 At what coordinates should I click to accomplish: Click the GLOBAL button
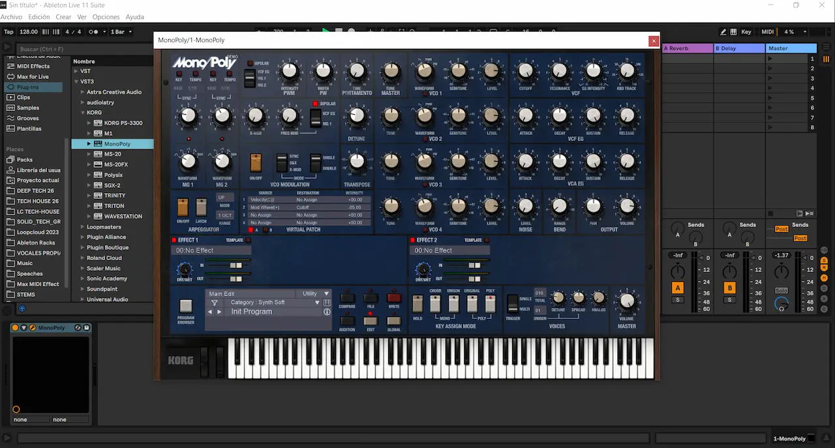coord(393,321)
